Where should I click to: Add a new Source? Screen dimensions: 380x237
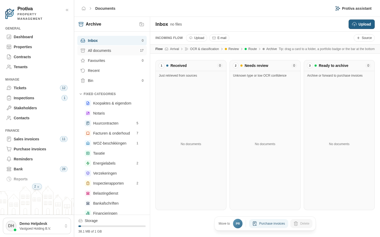tap(364, 38)
